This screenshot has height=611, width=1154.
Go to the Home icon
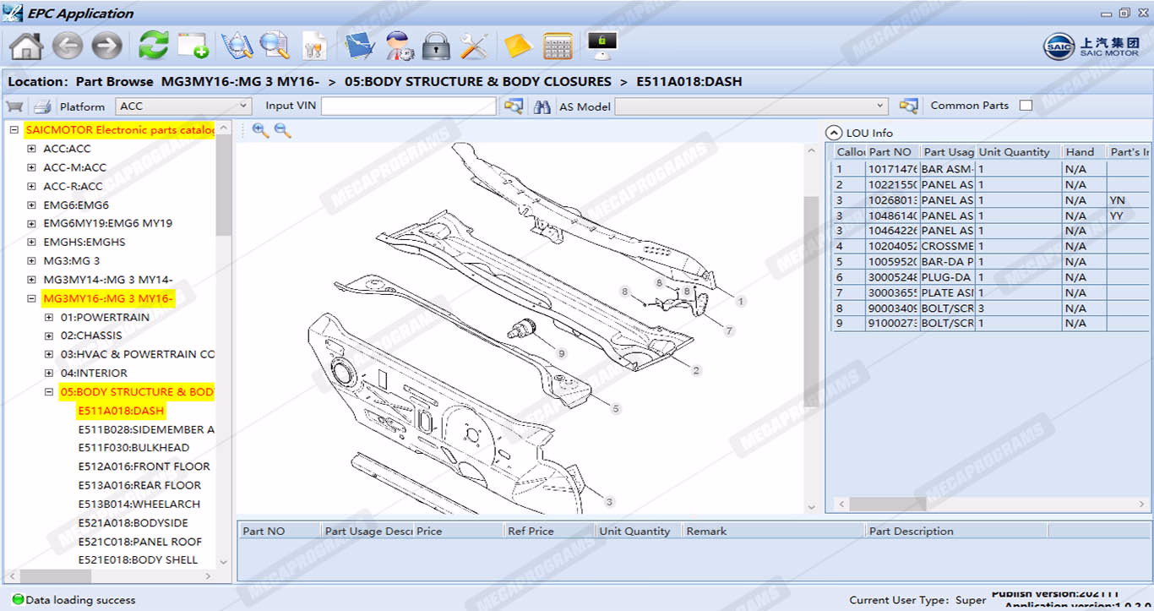25,46
